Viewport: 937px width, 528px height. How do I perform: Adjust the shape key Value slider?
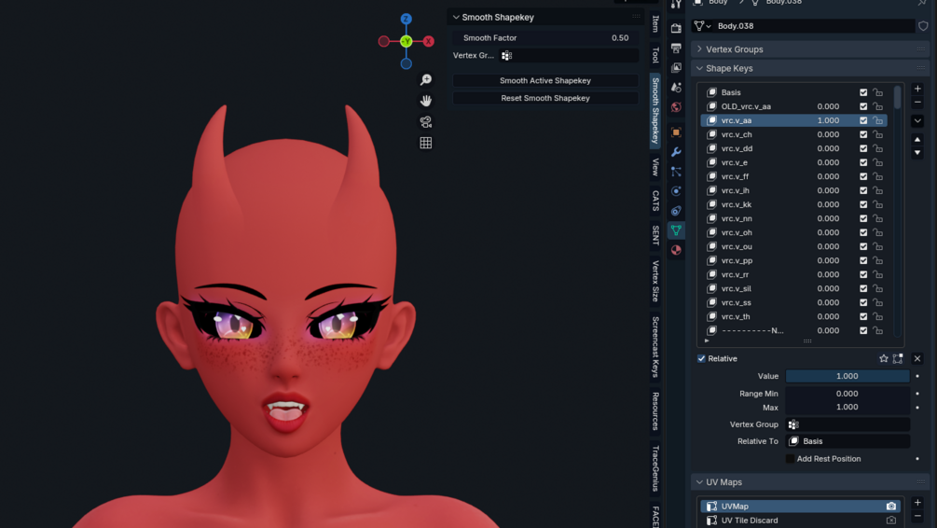click(847, 376)
